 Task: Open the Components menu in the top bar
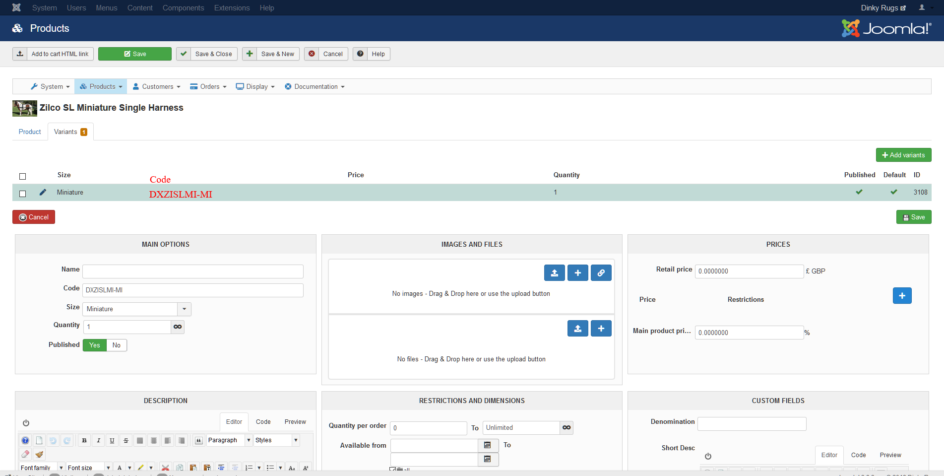tap(184, 8)
